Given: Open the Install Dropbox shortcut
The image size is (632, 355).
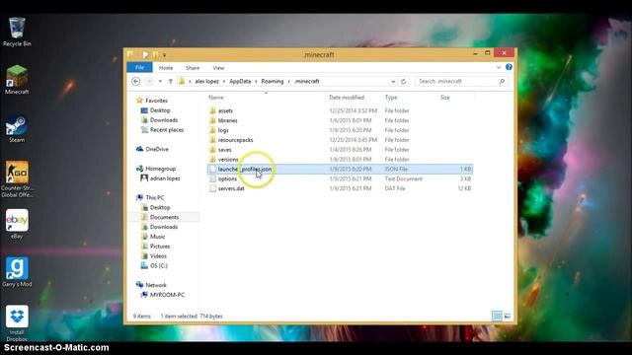Looking at the screenshot, I should tap(17, 323).
